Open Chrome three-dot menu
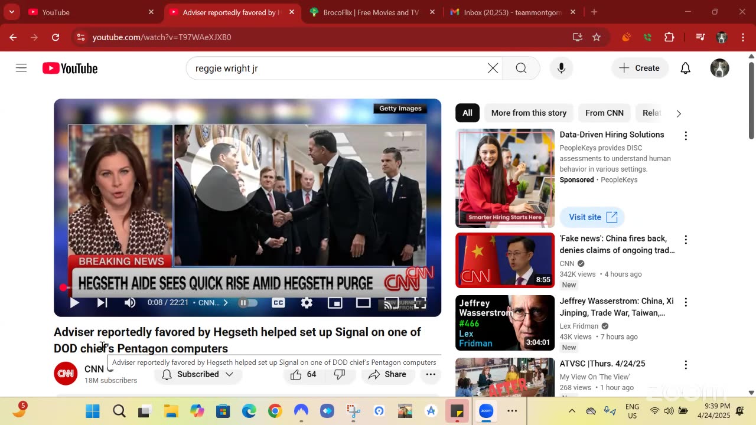Screen dimensions: 756x425 pos(742,37)
